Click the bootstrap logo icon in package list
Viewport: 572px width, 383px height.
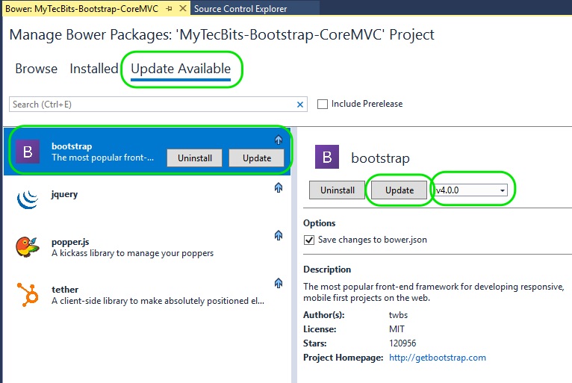28,152
